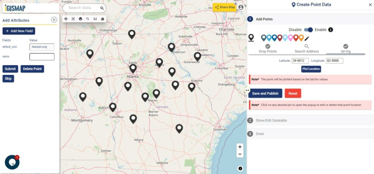Click the map pin near Columbus
374x174 pixels.
point(113,107)
